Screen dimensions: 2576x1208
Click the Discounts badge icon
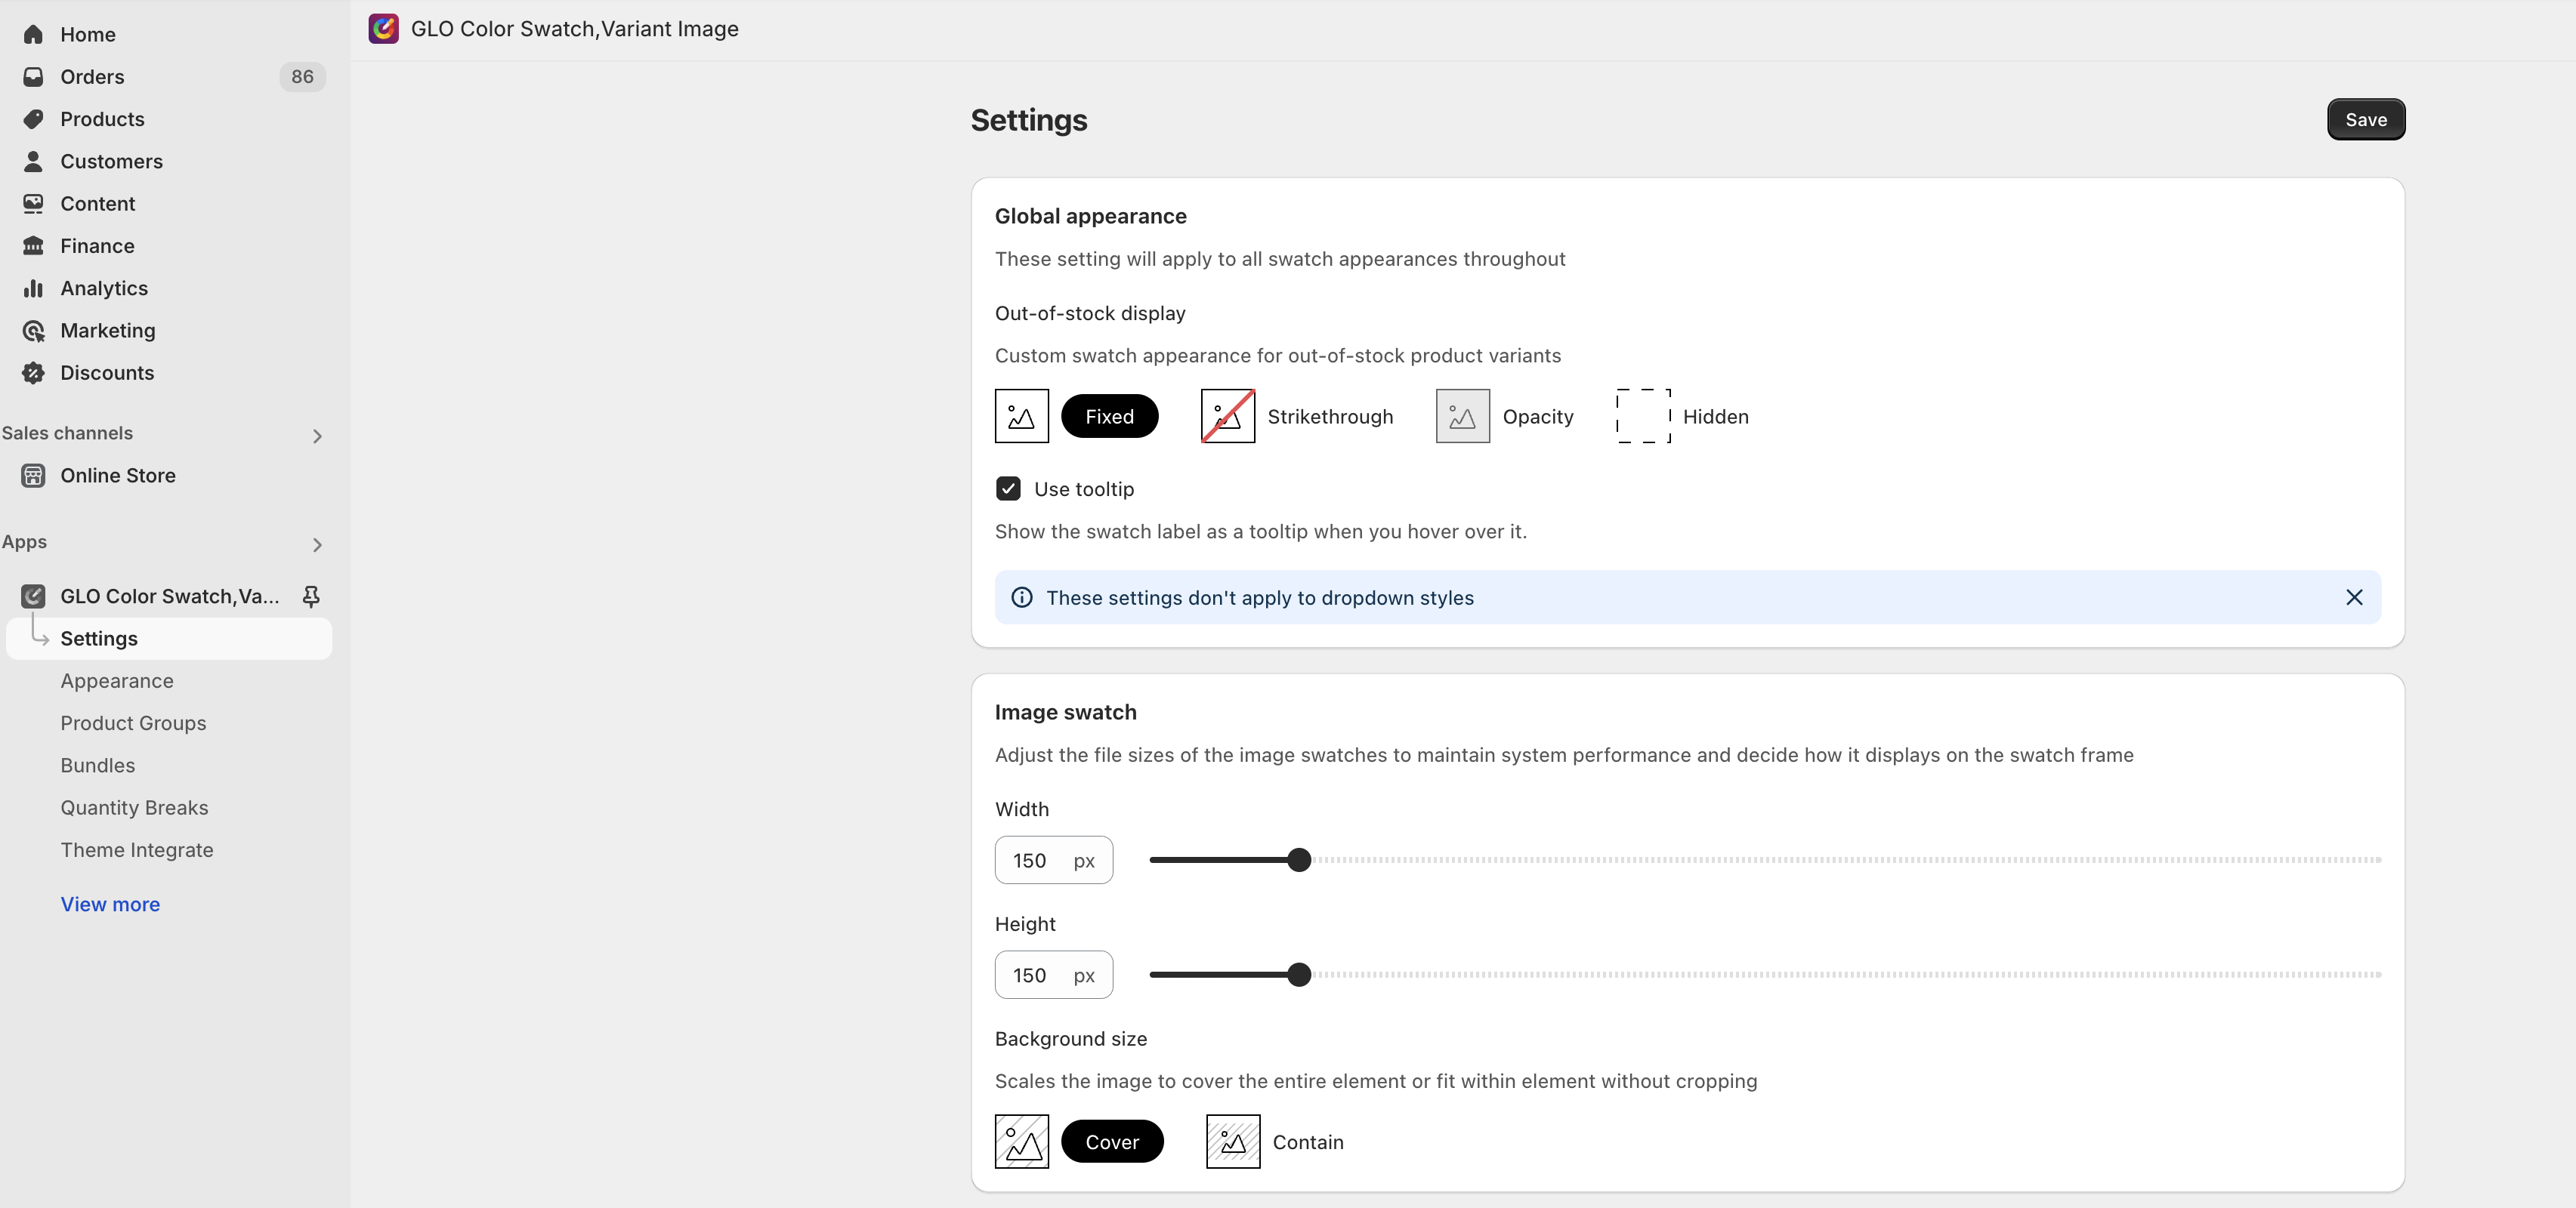33,373
